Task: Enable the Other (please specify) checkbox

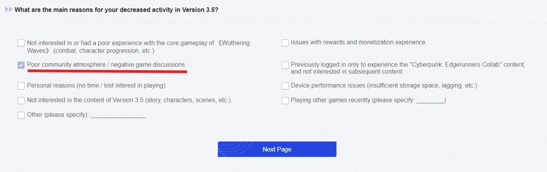Action: (x=21, y=115)
